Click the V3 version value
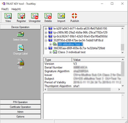The width and height of the screenshot is (128, 123). (x=75, y=64)
